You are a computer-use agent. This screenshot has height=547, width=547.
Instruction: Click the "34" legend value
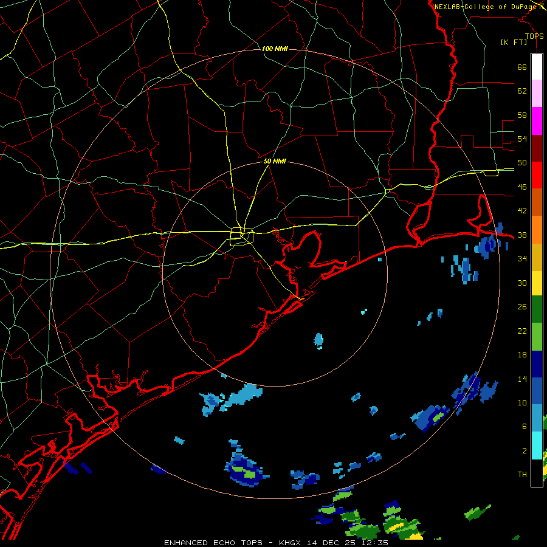click(522, 258)
